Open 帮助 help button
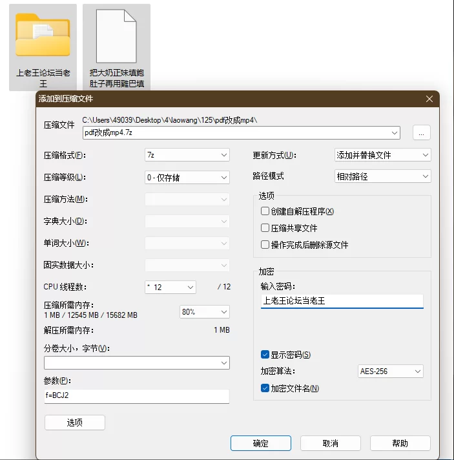The width and height of the screenshot is (454, 460). [x=400, y=443]
